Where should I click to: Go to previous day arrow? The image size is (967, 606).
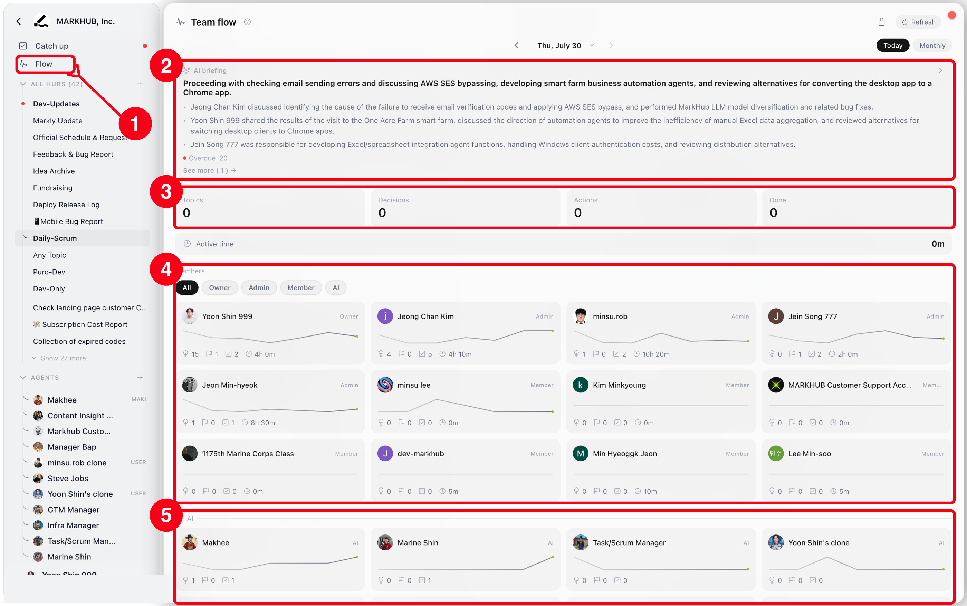tap(516, 45)
